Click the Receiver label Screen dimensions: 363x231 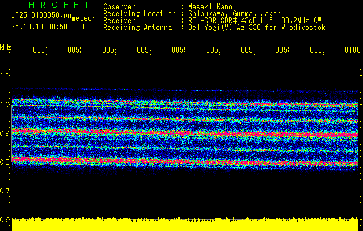119,21
